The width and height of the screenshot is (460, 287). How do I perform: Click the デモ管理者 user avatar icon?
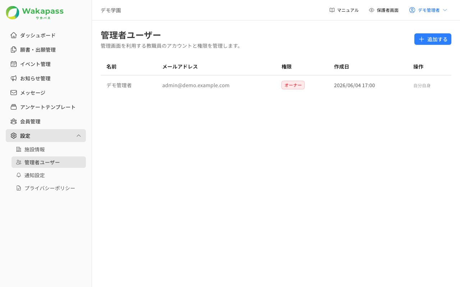click(x=412, y=10)
